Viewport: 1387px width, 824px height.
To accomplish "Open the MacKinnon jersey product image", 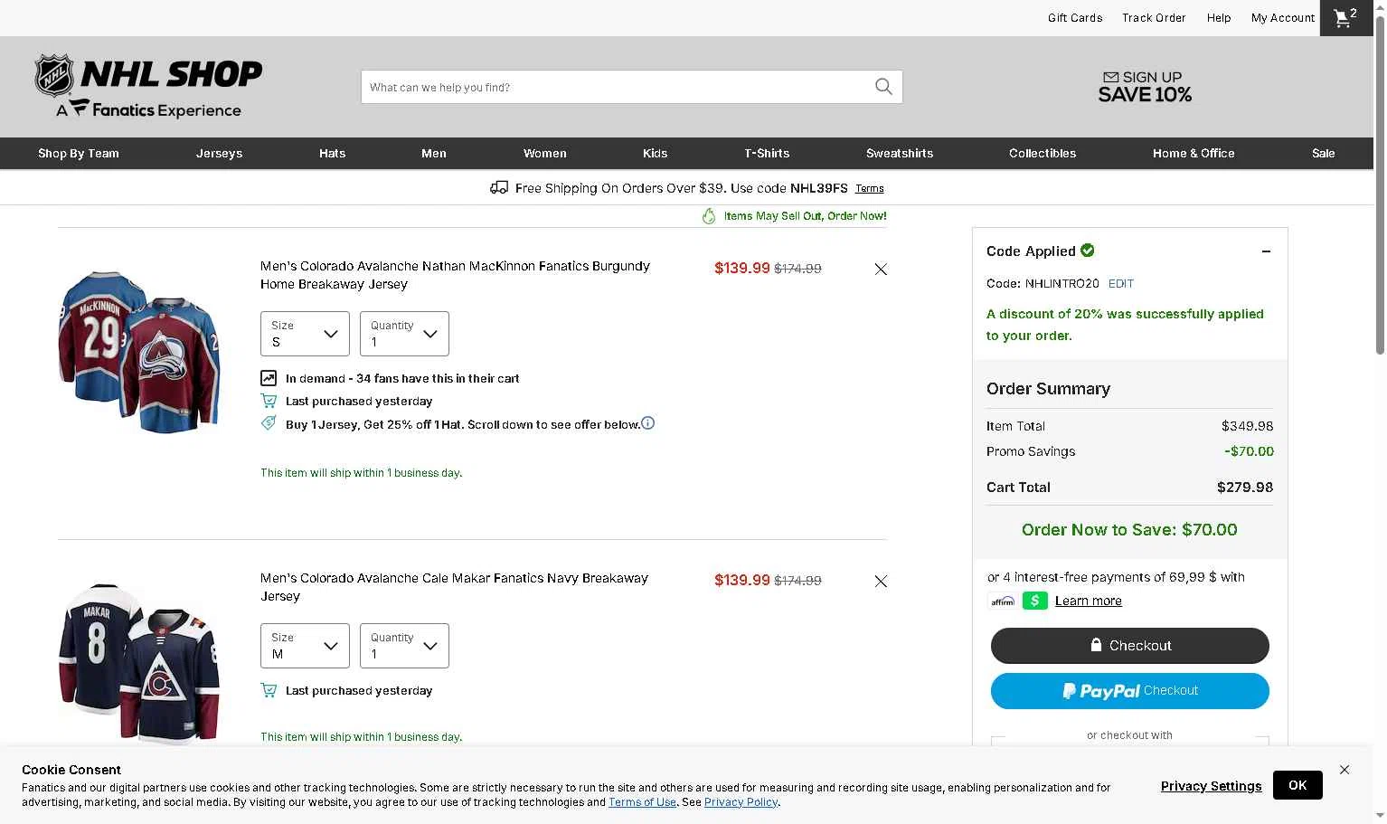I will [140, 352].
